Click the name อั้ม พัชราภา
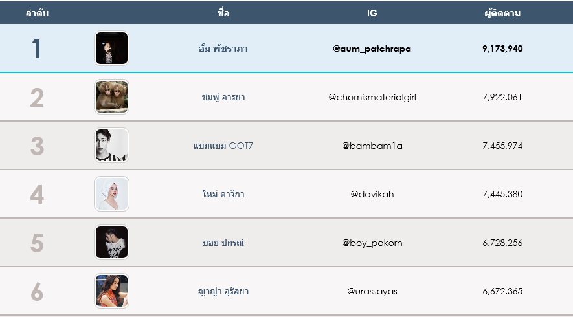The image size is (573, 317). (223, 49)
